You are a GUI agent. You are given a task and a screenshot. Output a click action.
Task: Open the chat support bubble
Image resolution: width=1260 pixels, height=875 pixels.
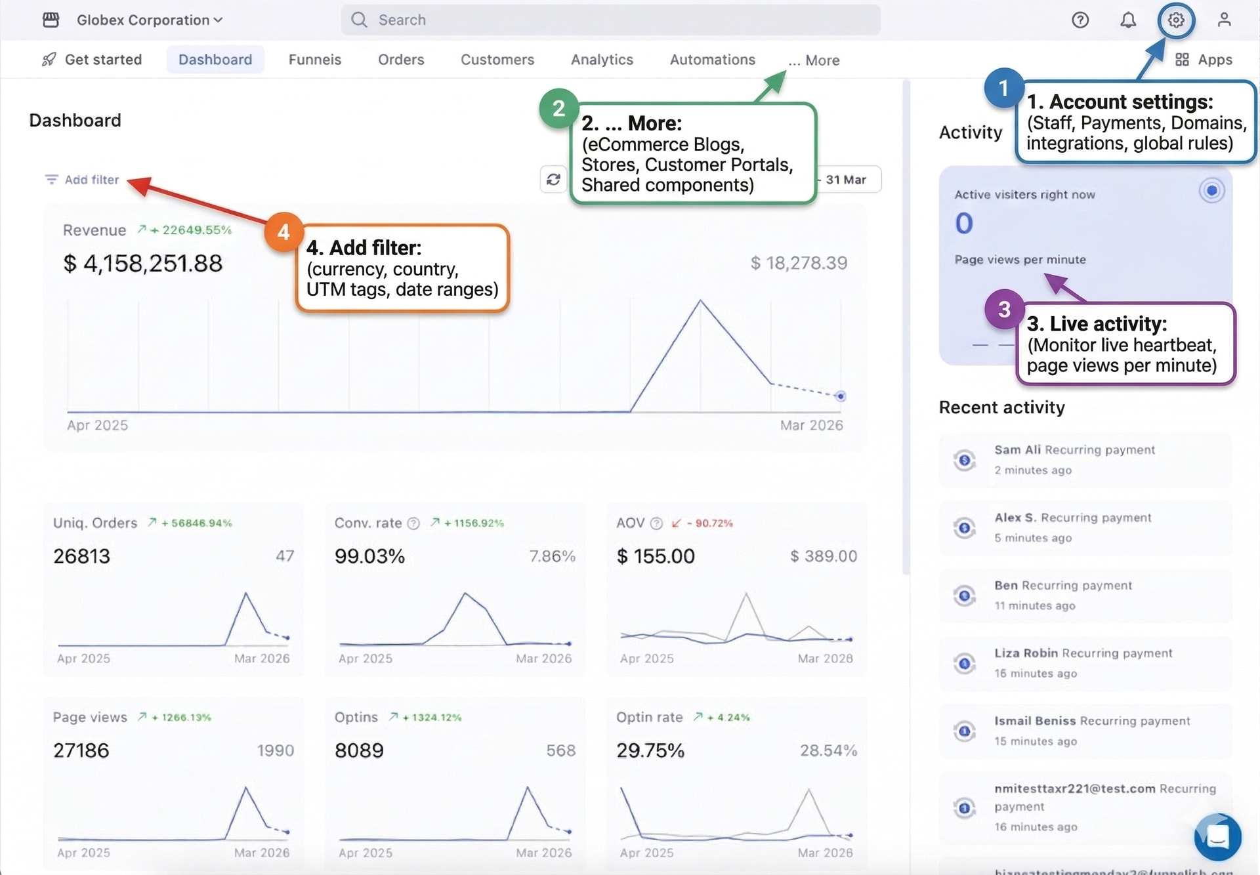(1217, 837)
